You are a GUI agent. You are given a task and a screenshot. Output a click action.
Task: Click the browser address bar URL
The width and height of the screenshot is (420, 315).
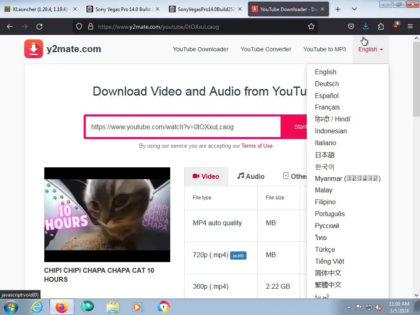pos(158,27)
